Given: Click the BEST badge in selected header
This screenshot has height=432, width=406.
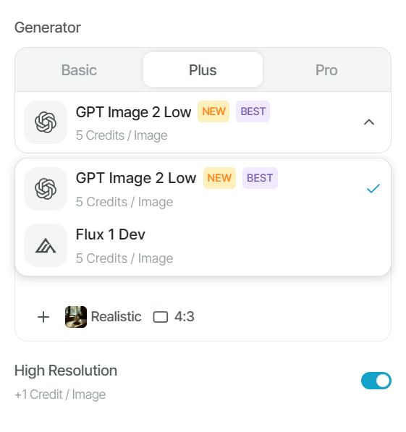Looking at the screenshot, I should click(x=253, y=111).
